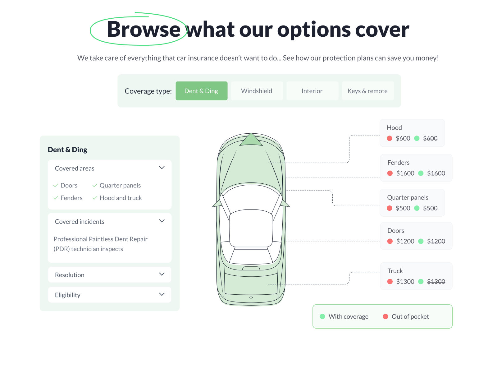Screen dimensions: 497x373
Task: Click the green coverage dot in Fenders card
Action: [x=422, y=173]
